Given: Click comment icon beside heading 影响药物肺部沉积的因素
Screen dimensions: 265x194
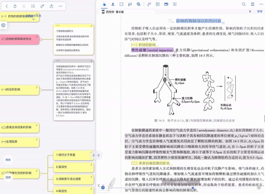Looking at the screenshot, I should tap(223, 23).
